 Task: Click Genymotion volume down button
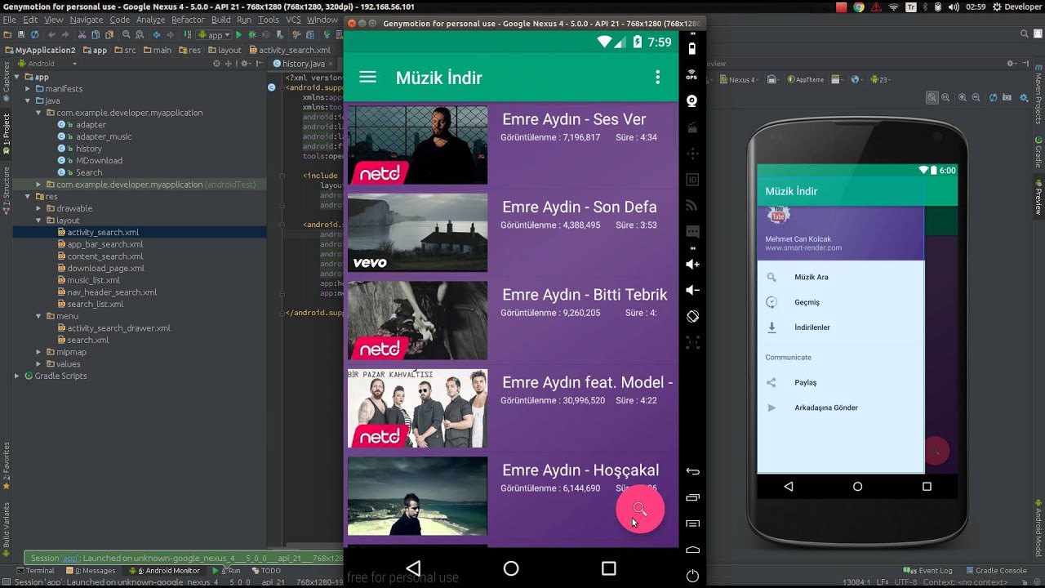(692, 290)
